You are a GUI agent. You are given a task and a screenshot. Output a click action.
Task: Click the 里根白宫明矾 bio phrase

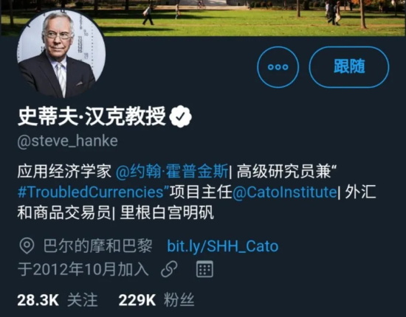pos(167,213)
